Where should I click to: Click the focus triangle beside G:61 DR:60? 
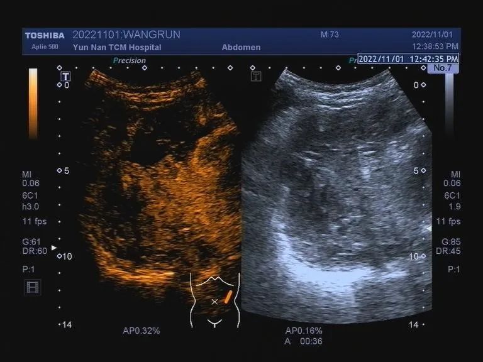(54, 248)
